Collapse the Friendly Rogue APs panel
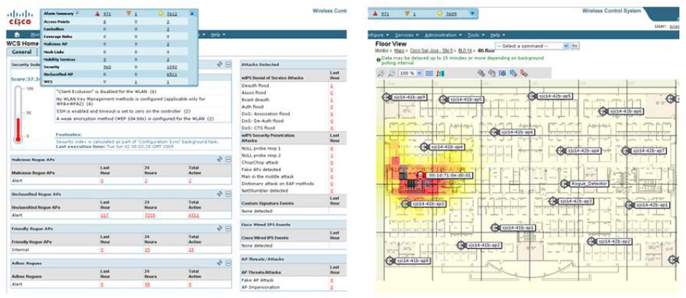The height and width of the screenshot is (298, 686). click(x=228, y=228)
